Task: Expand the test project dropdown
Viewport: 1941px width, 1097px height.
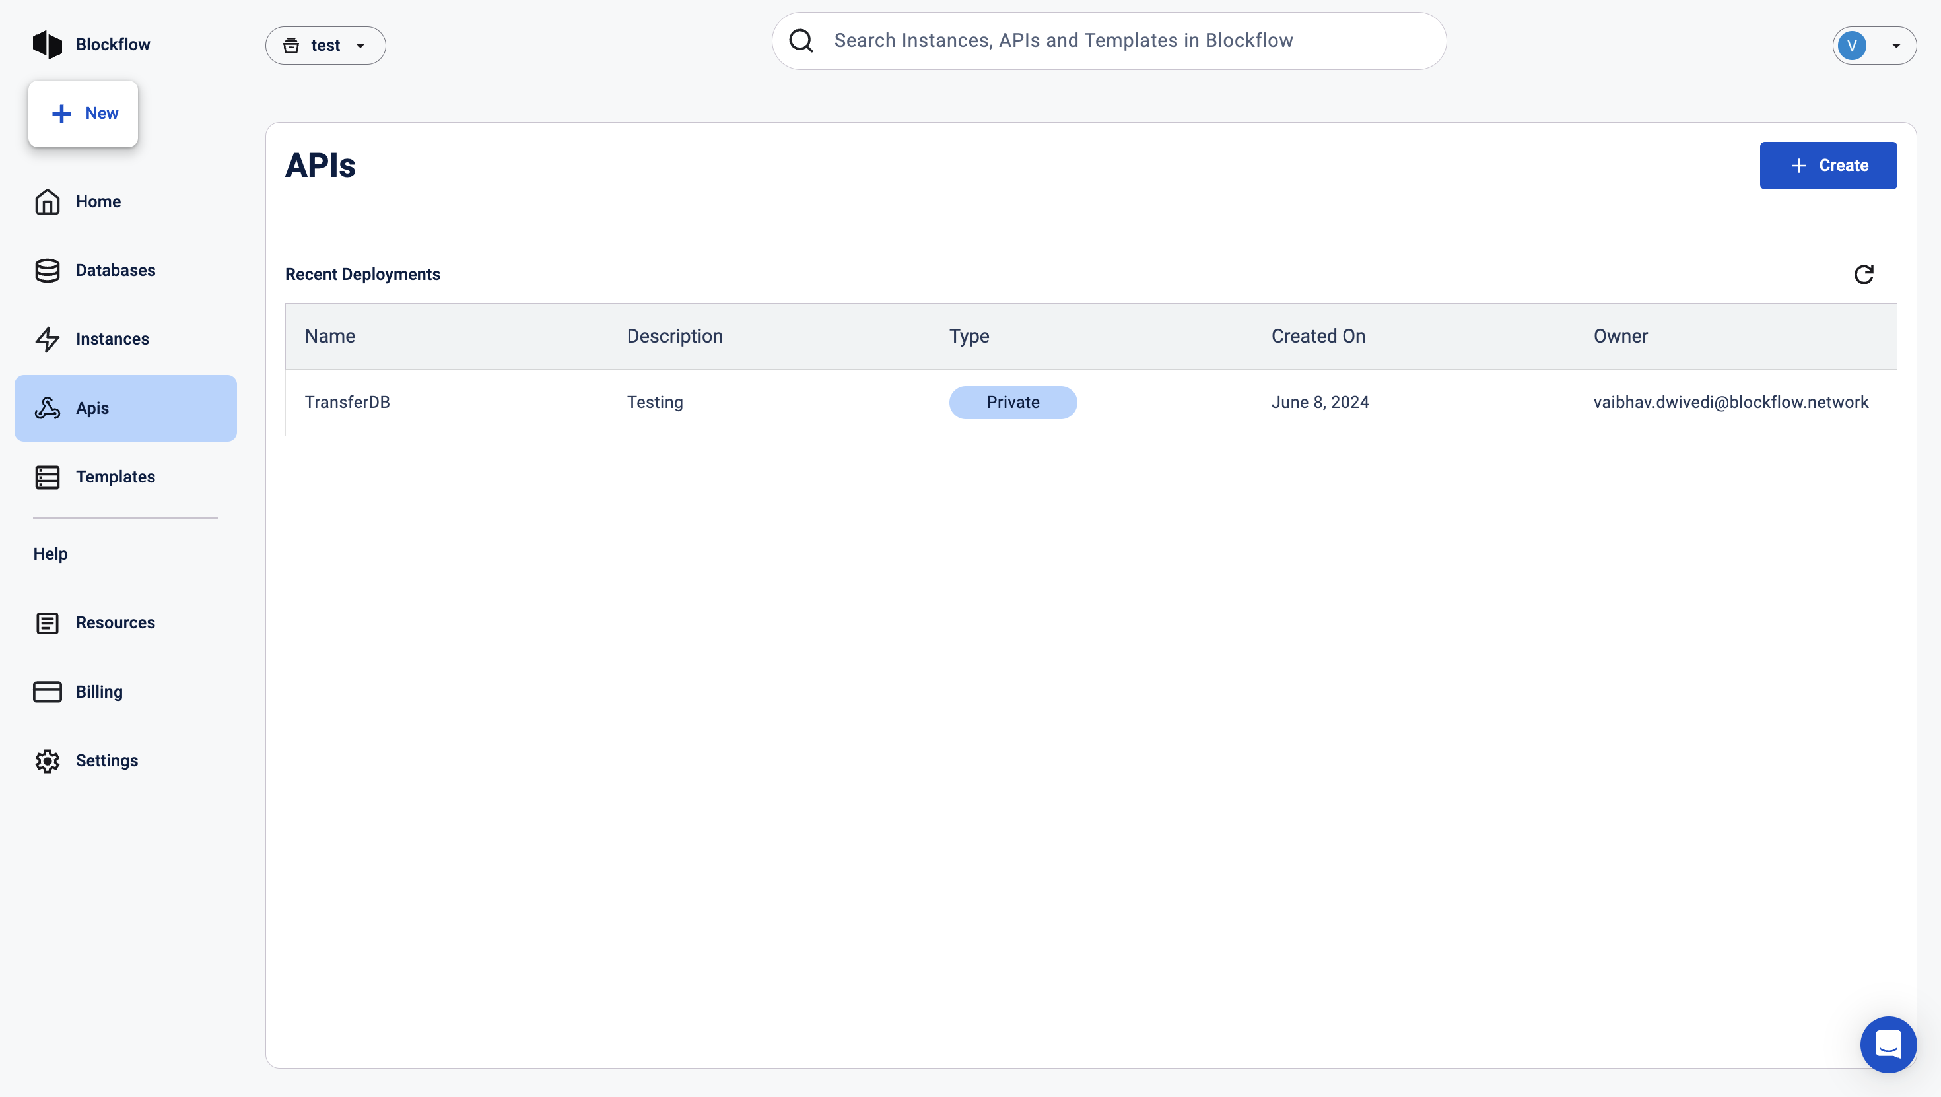Action: (325, 45)
